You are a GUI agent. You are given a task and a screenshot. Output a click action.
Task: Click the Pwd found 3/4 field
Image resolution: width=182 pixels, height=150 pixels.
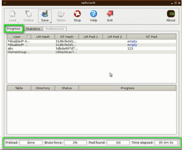pos(118,143)
